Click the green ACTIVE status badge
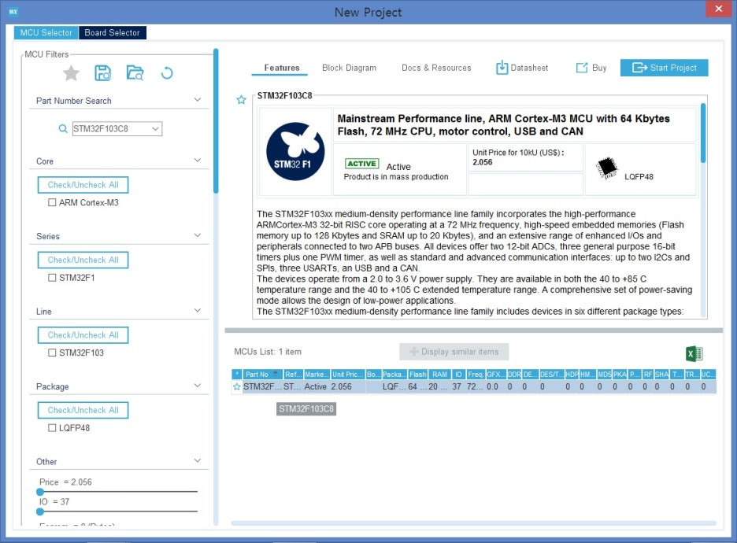This screenshot has height=543, width=737. tap(361, 164)
